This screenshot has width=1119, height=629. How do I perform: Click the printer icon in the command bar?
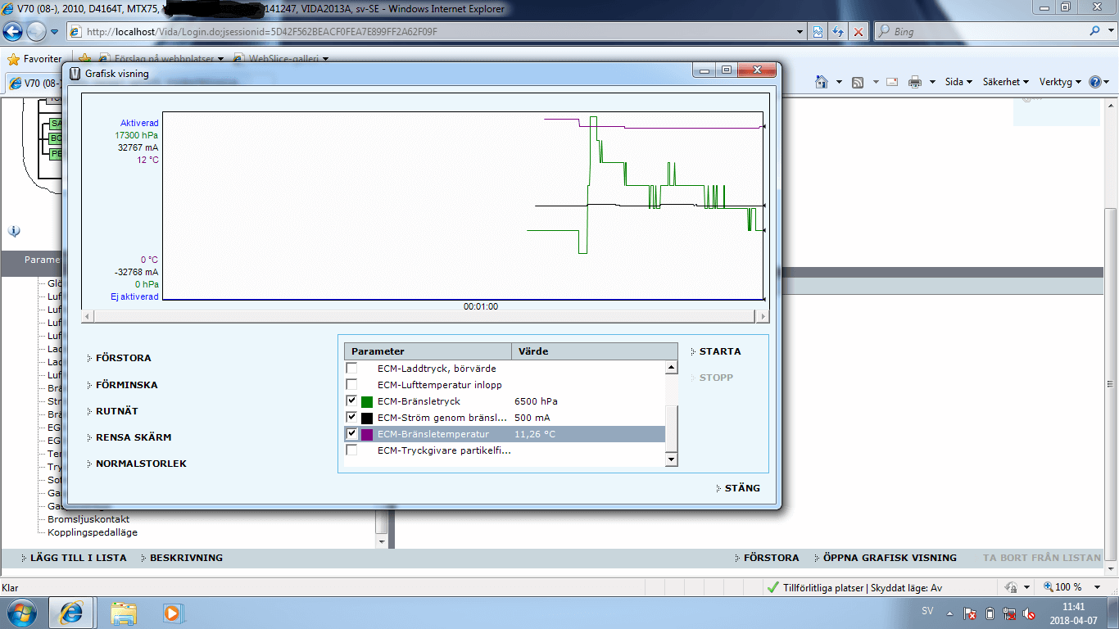[x=915, y=82]
